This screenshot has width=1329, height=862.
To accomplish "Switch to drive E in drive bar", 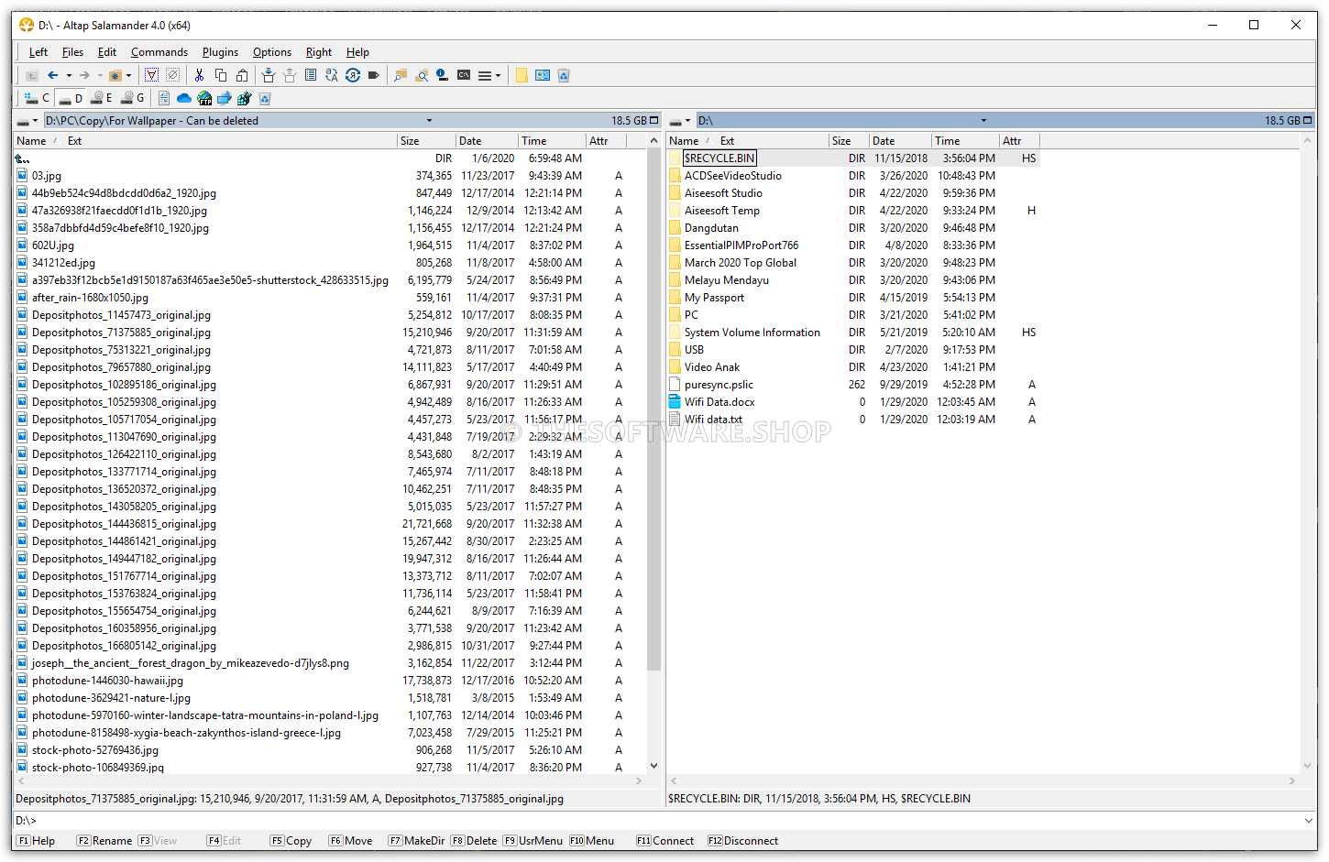I will [101, 98].
